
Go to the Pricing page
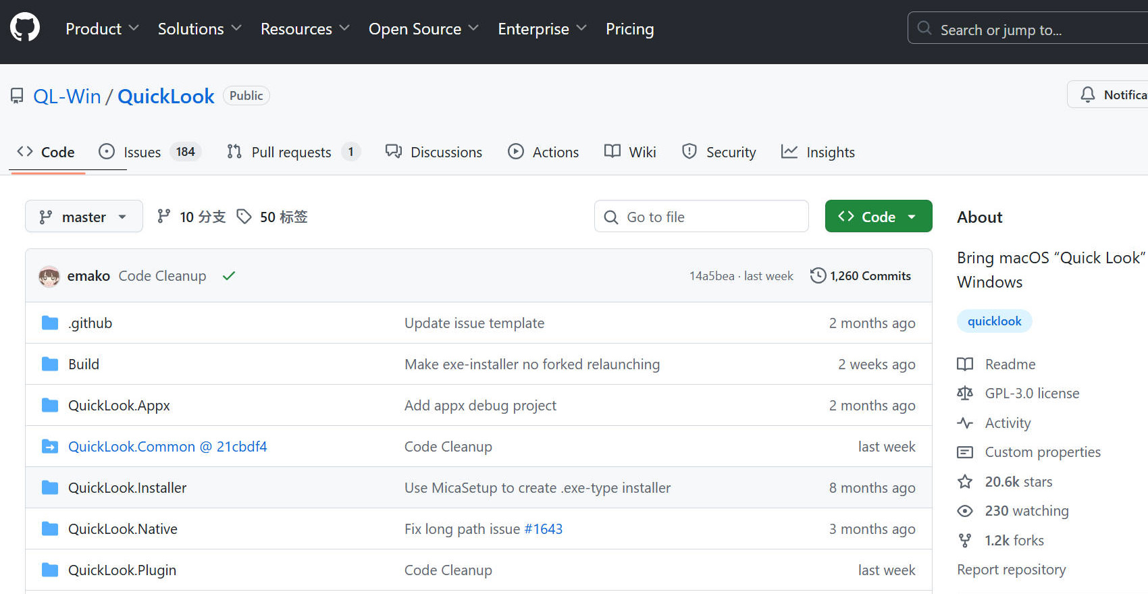click(629, 29)
